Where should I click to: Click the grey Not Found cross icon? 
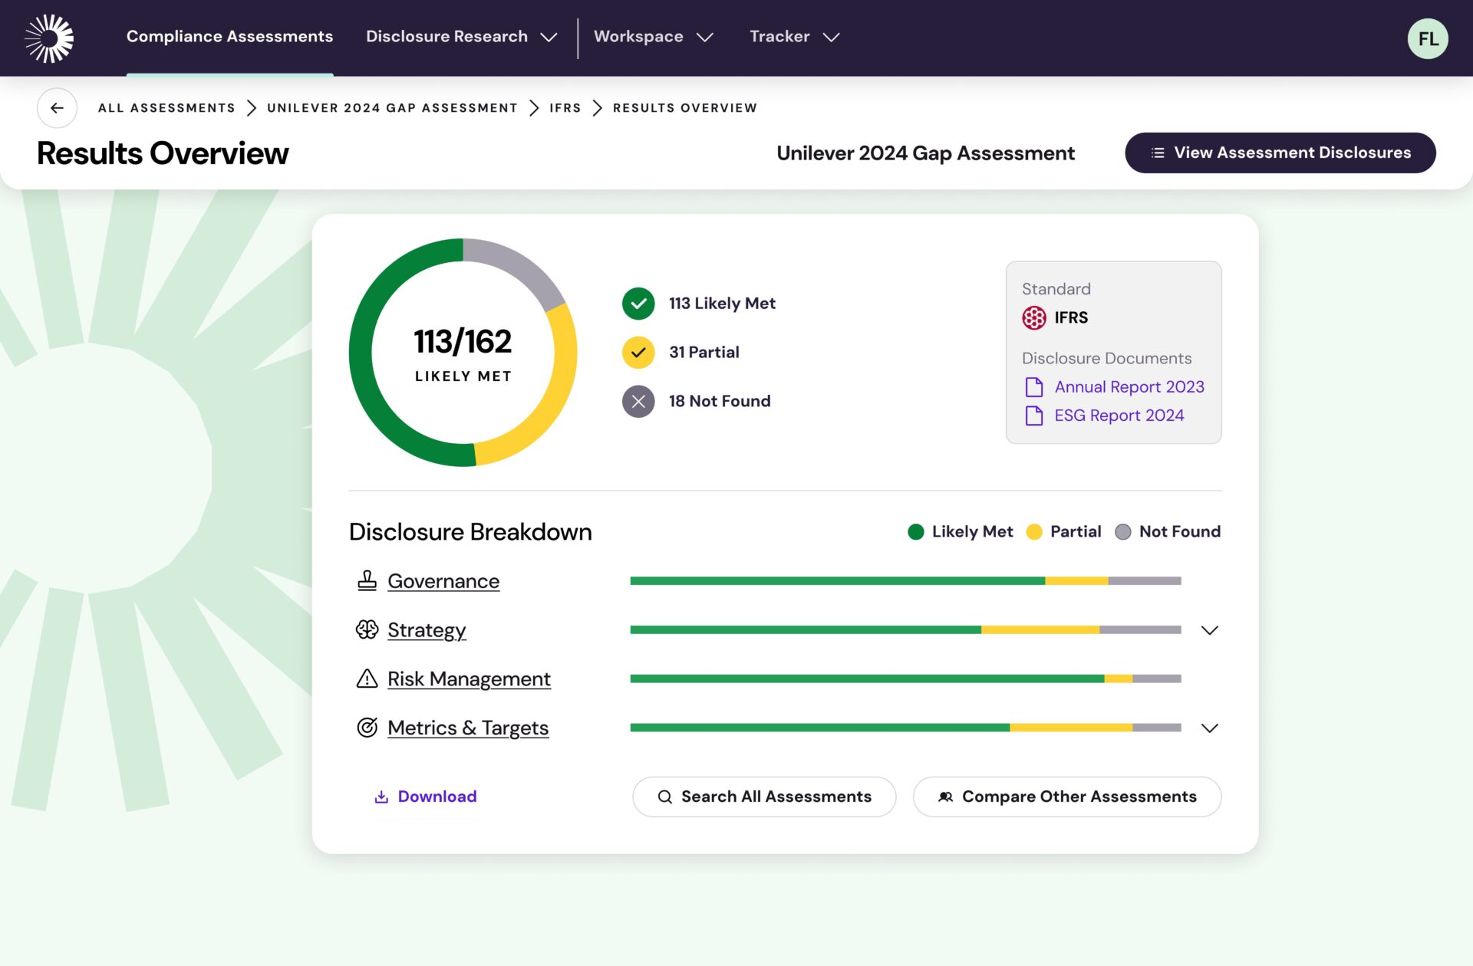point(638,402)
